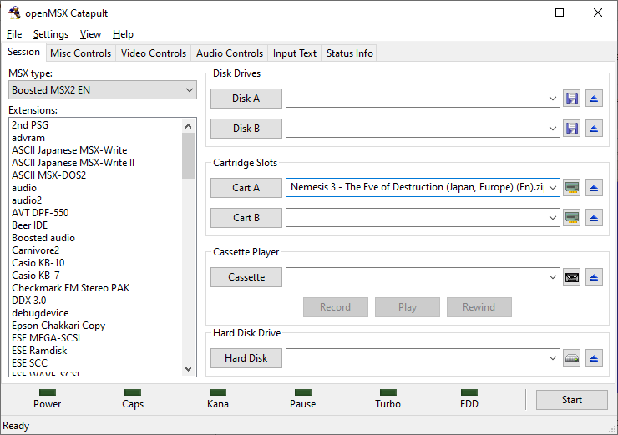This screenshot has width=618, height=435.
Task: Click the cassette Play button
Action: point(408,307)
